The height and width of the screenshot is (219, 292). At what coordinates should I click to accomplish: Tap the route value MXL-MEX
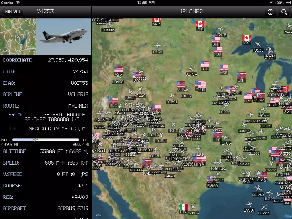point(78,106)
